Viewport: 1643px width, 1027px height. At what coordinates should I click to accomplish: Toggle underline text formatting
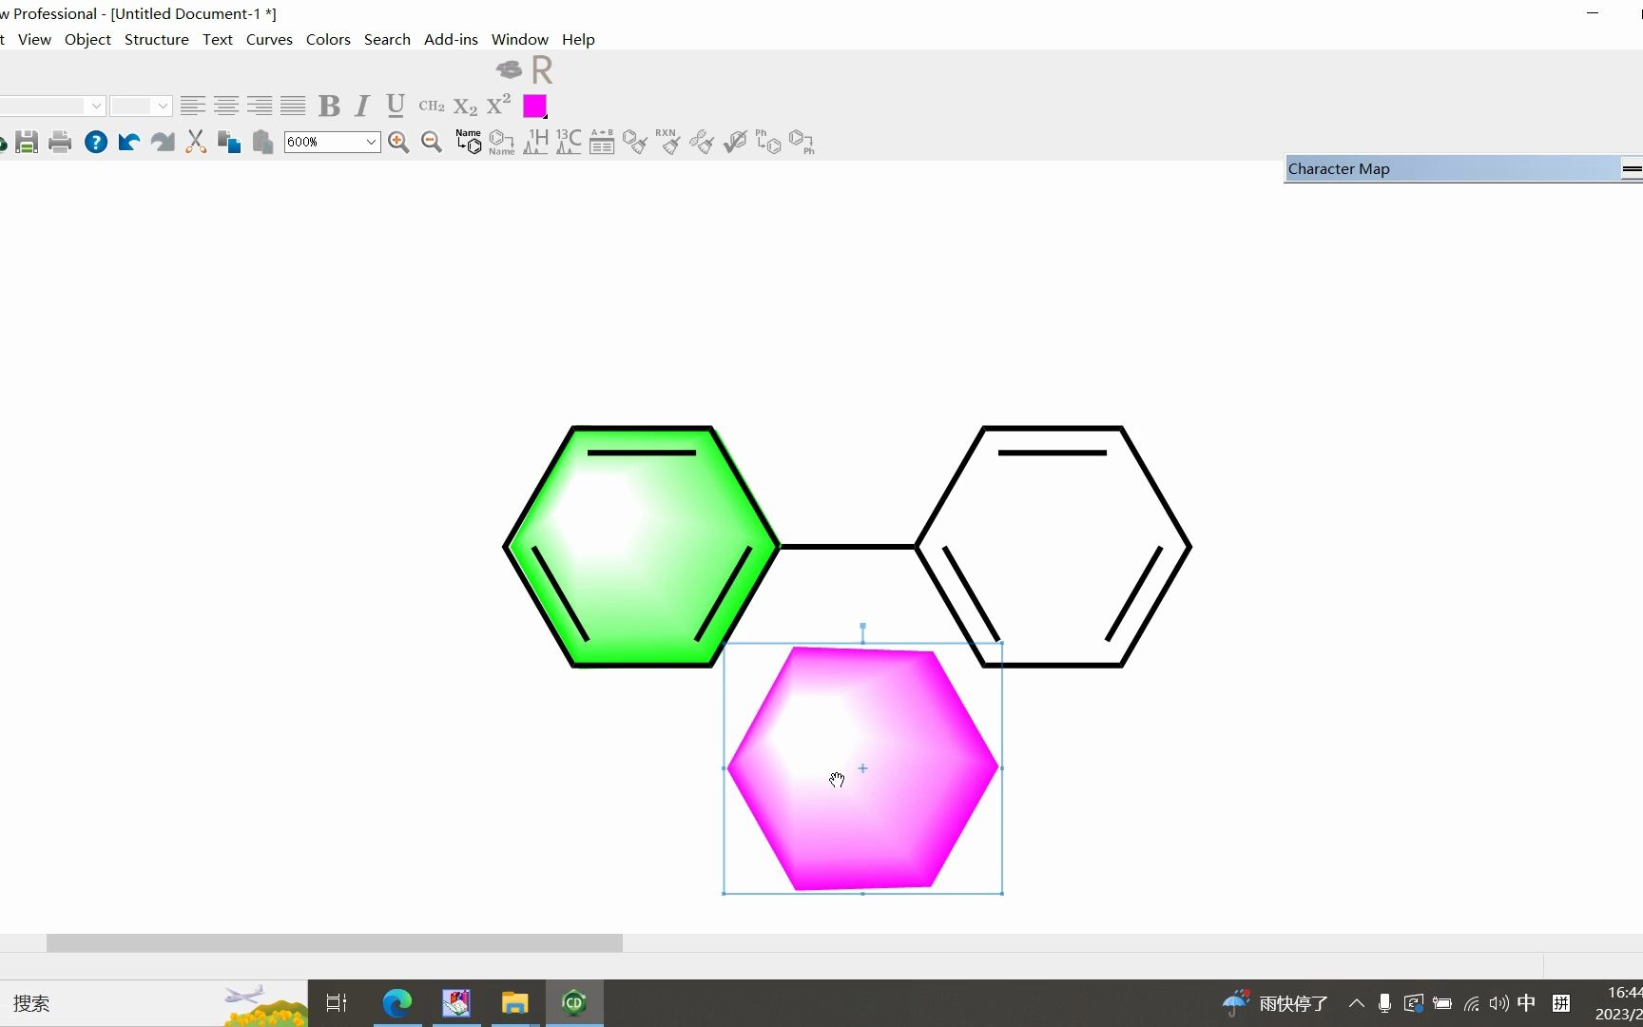pos(395,106)
